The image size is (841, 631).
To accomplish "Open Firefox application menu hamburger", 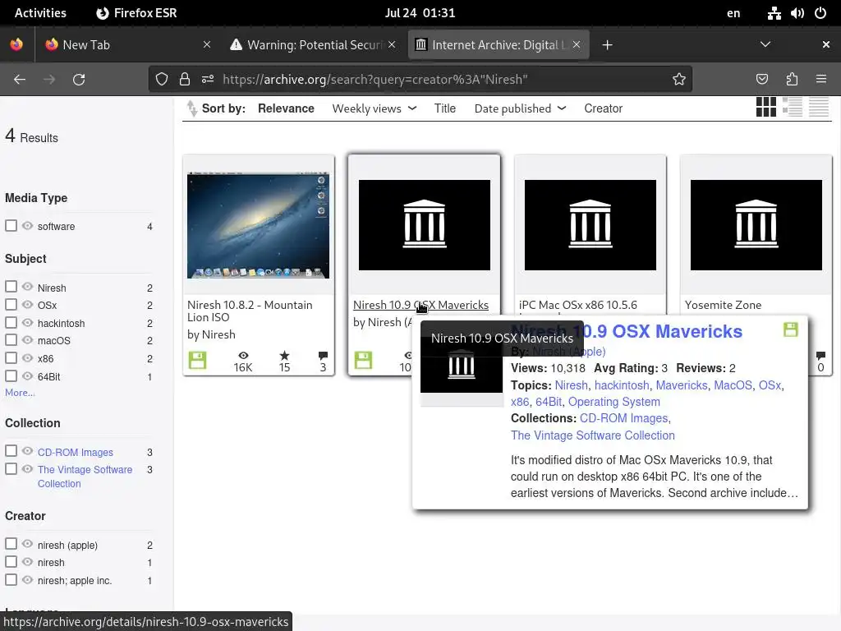I will click(821, 80).
